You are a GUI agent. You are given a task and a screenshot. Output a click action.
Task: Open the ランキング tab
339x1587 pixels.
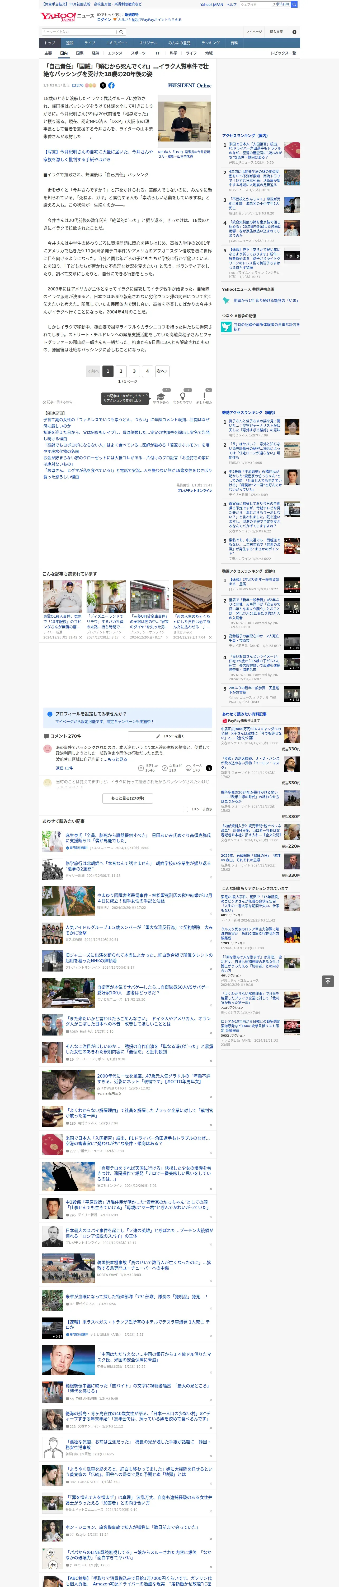[x=210, y=43]
